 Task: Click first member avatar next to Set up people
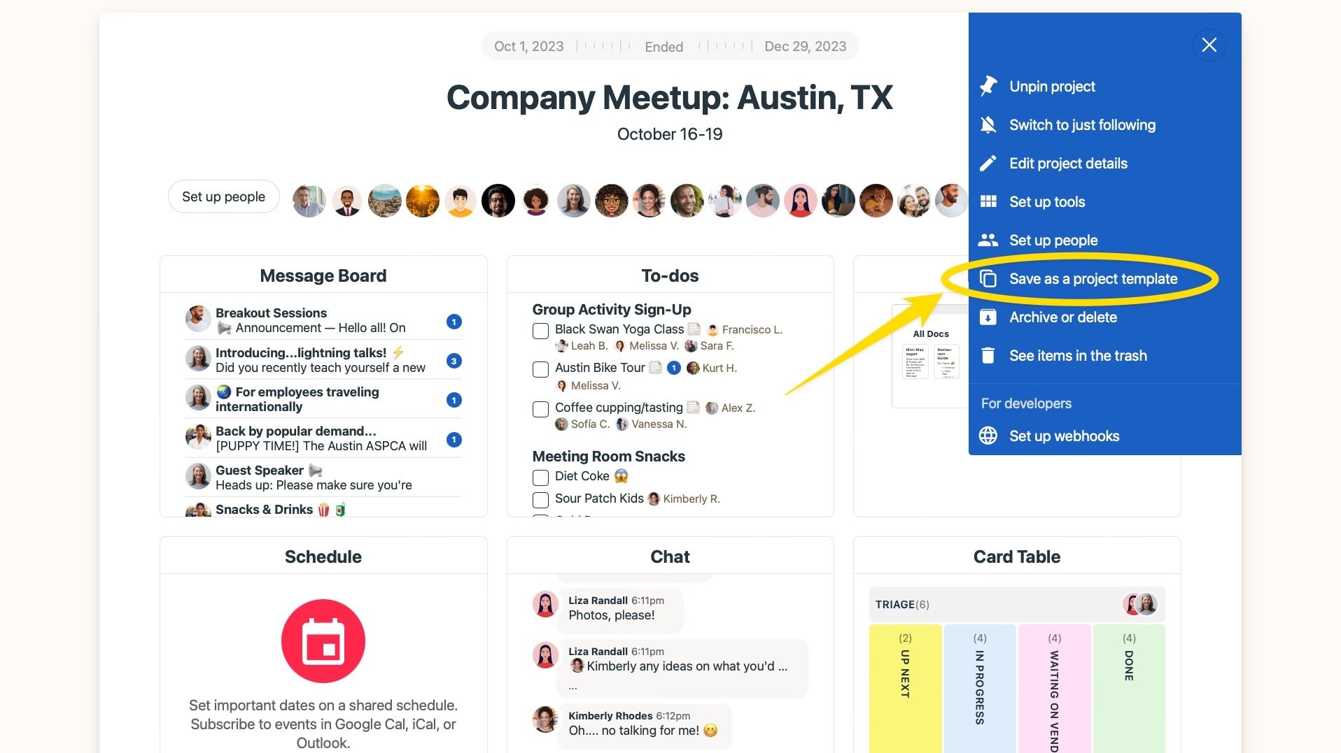(309, 201)
